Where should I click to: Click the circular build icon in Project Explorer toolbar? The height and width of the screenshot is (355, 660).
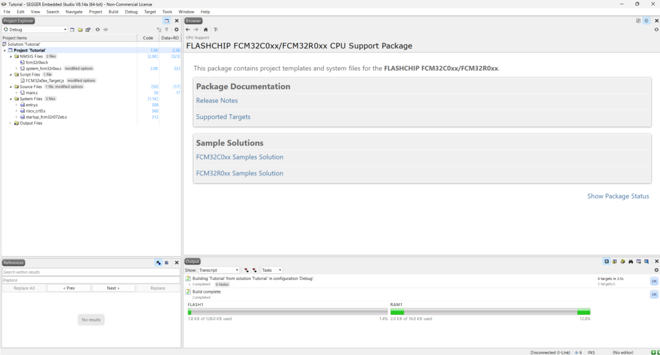tap(98, 29)
